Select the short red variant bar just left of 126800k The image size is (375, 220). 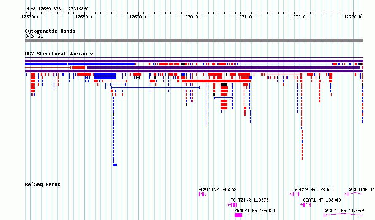pos(79,68)
